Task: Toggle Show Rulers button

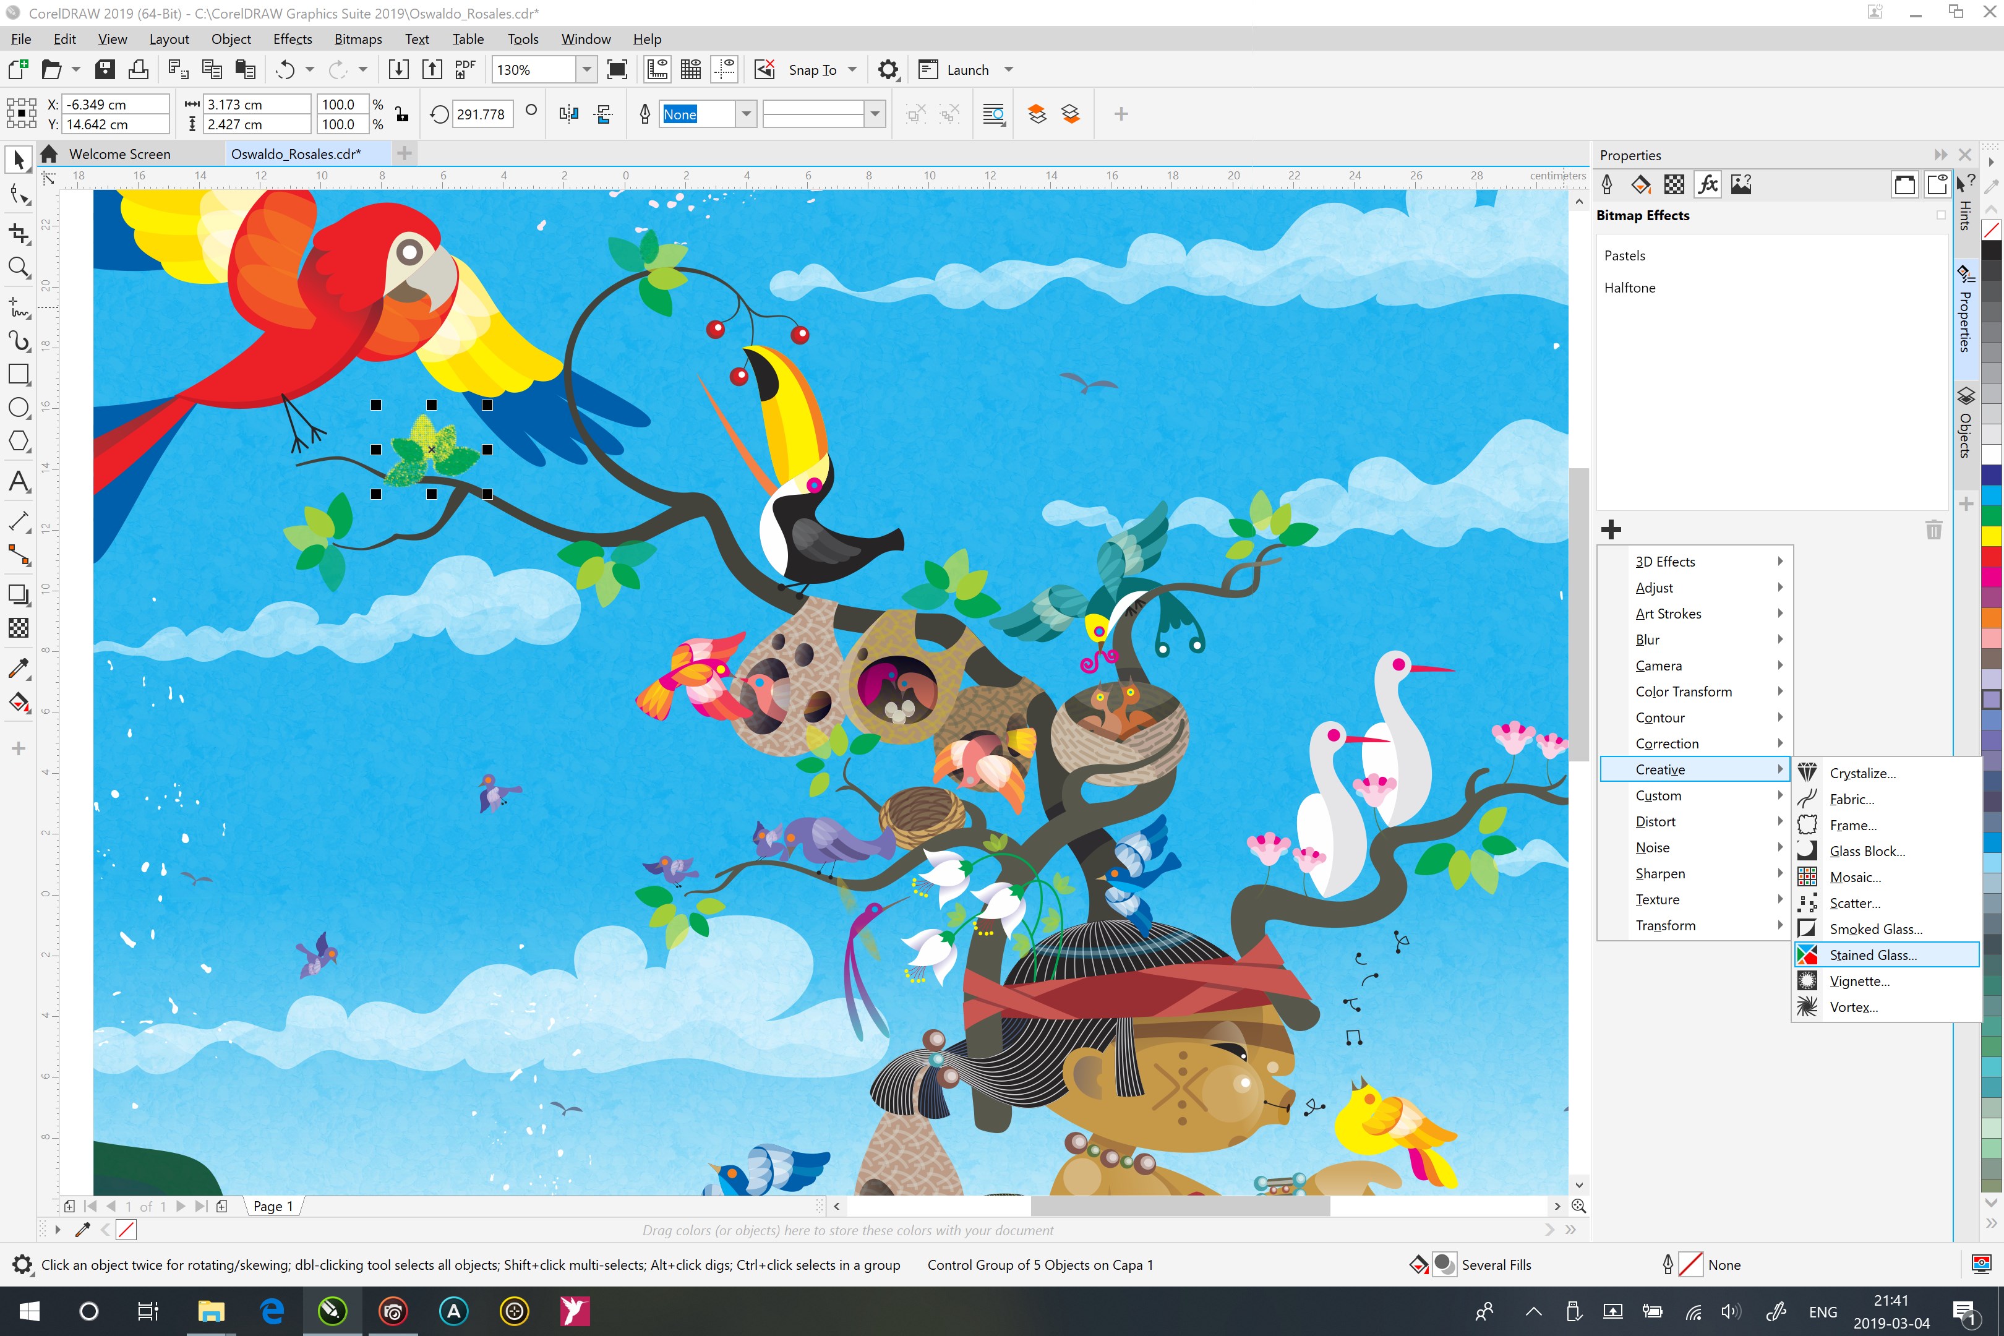Action: point(657,70)
